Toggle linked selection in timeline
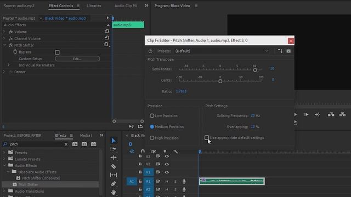Image resolution: width=351 pixels, height=197 pixels. pyautogui.click(x=154, y=152)
